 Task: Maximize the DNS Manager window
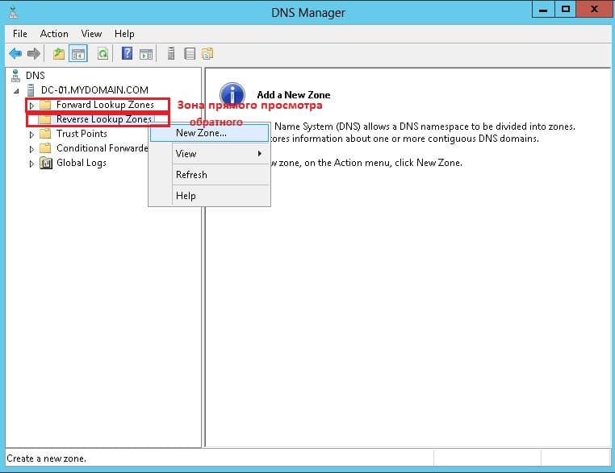pos(566,10)
